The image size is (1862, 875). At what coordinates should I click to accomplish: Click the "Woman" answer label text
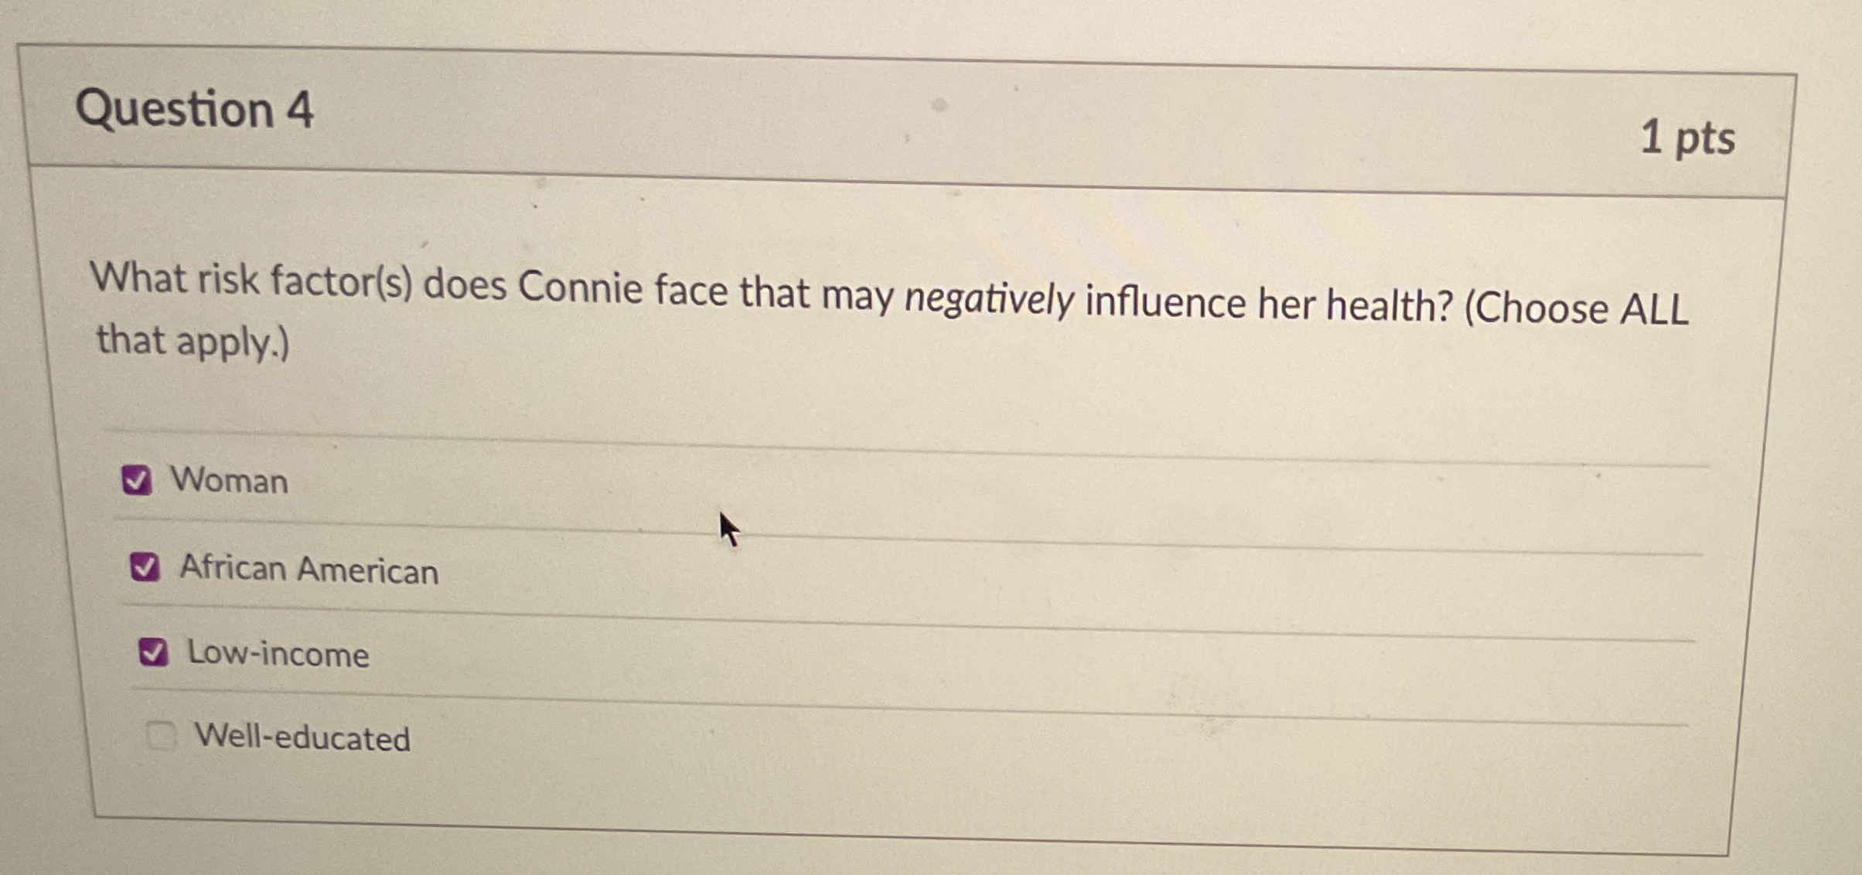click(x=230, y=480)
